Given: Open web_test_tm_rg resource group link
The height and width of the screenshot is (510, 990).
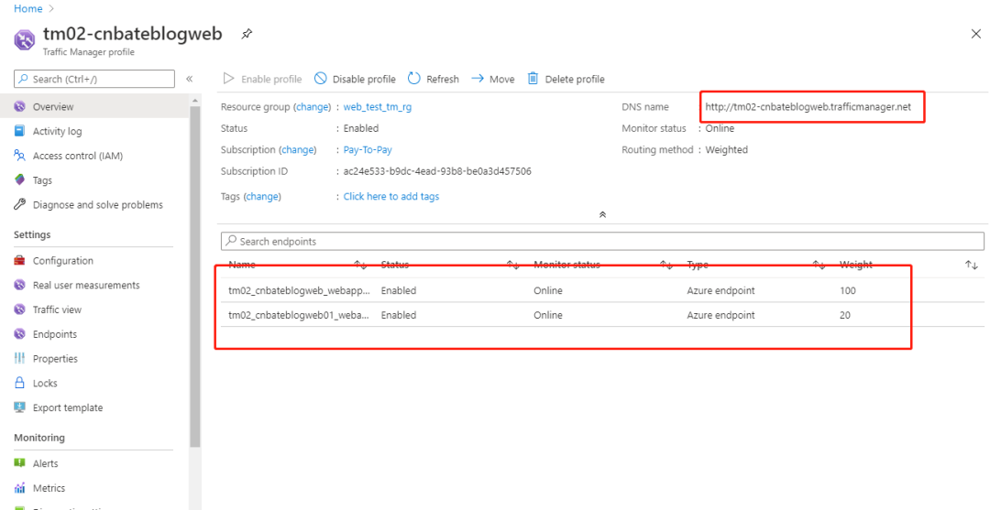Looking at the screenshot, I should [378, 107].
